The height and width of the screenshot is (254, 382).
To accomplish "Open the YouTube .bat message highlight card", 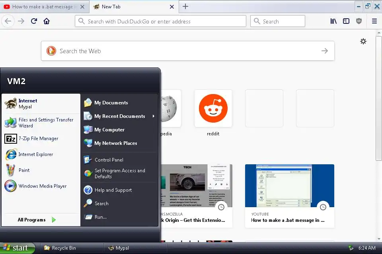I will pos(289,196).
